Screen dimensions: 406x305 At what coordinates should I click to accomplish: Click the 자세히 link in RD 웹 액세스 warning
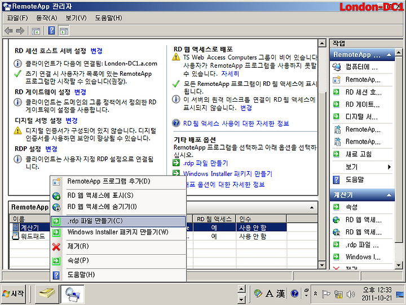click(x=230, y=73)
